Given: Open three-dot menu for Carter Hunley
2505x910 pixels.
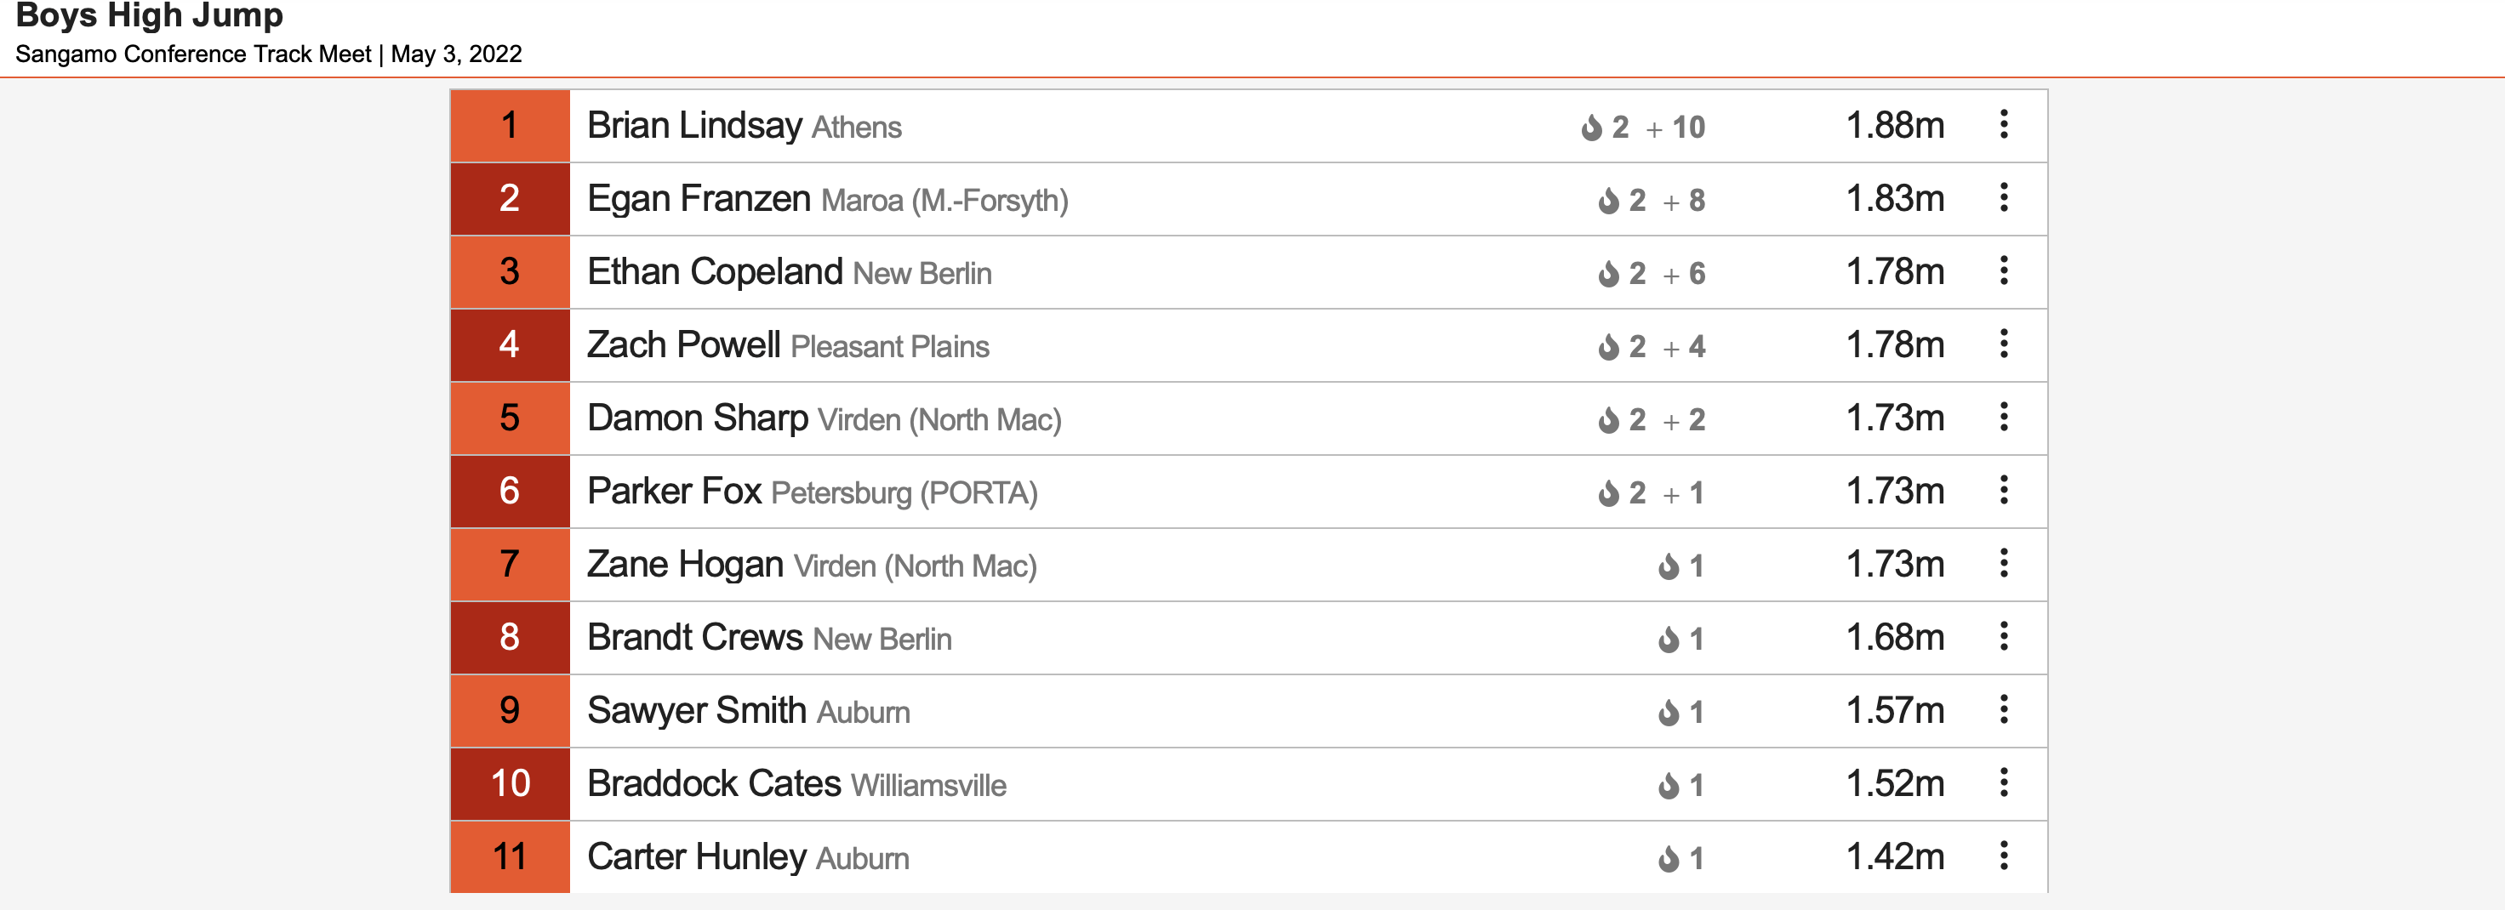Looking at the screenshot, I should coord(2003,856).
